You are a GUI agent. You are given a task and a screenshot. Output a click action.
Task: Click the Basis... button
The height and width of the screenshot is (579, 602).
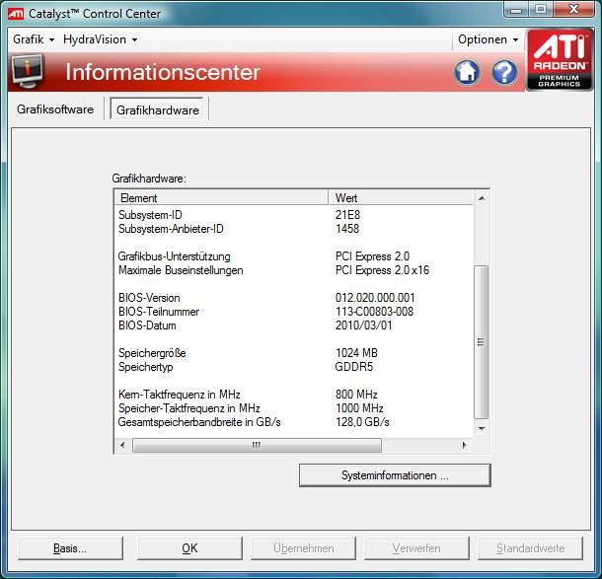coord(70,548)
